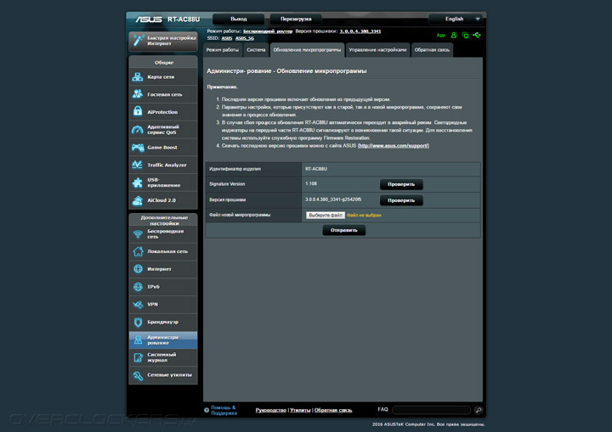612x432 pixels.
Task: Switch to the Обратная связь tab
Action: pos(432,50)
